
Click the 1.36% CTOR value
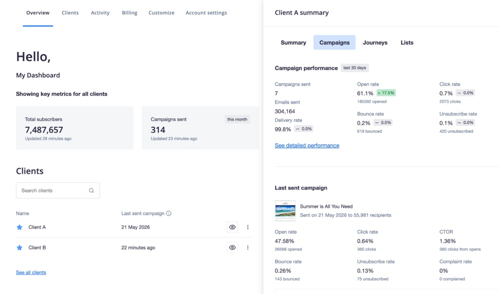tap(447, 241)
